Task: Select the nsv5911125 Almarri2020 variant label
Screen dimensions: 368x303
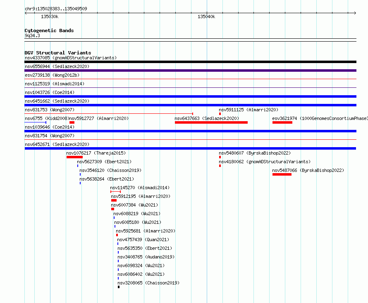Action: 249,110
